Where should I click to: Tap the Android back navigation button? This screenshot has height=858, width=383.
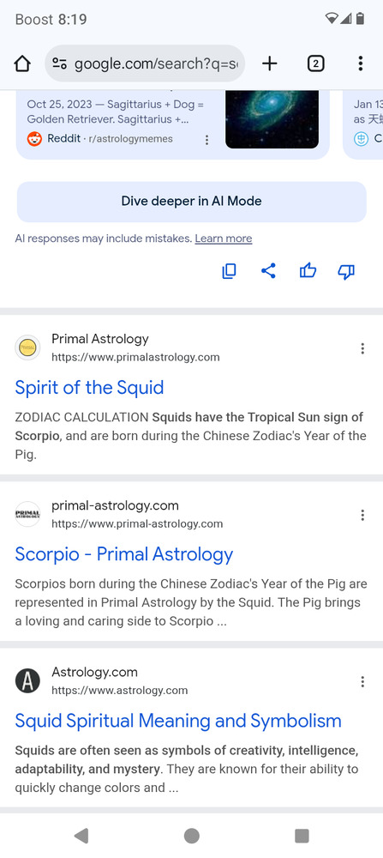81,836
